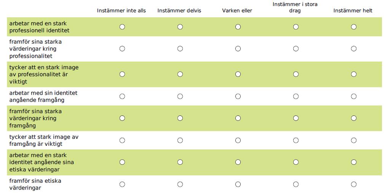
Task: Select 'Instämmer helt' for 'framför sina etiska värderingar'
Action: [354, 184]
